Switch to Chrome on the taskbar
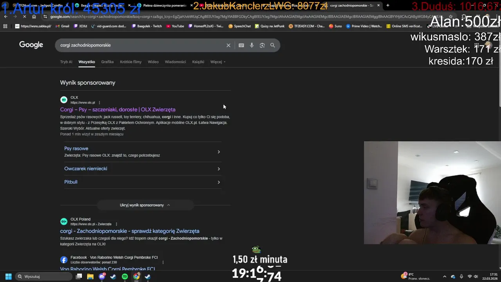The image size is (501, 282). [136, 277]
